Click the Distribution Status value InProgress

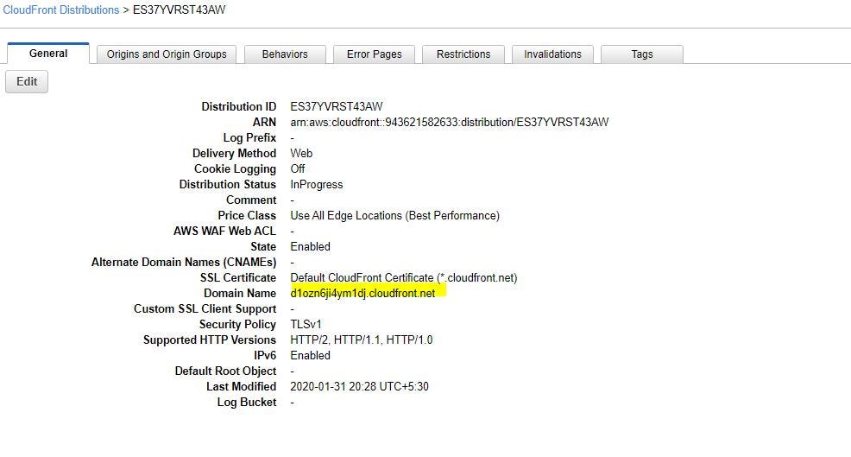pyautogui.click(x=317, y=185)
